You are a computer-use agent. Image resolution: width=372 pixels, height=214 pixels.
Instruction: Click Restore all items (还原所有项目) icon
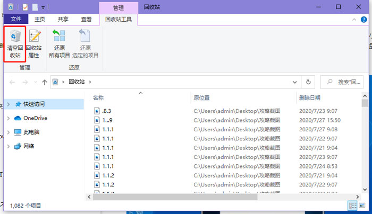(59, 44)
